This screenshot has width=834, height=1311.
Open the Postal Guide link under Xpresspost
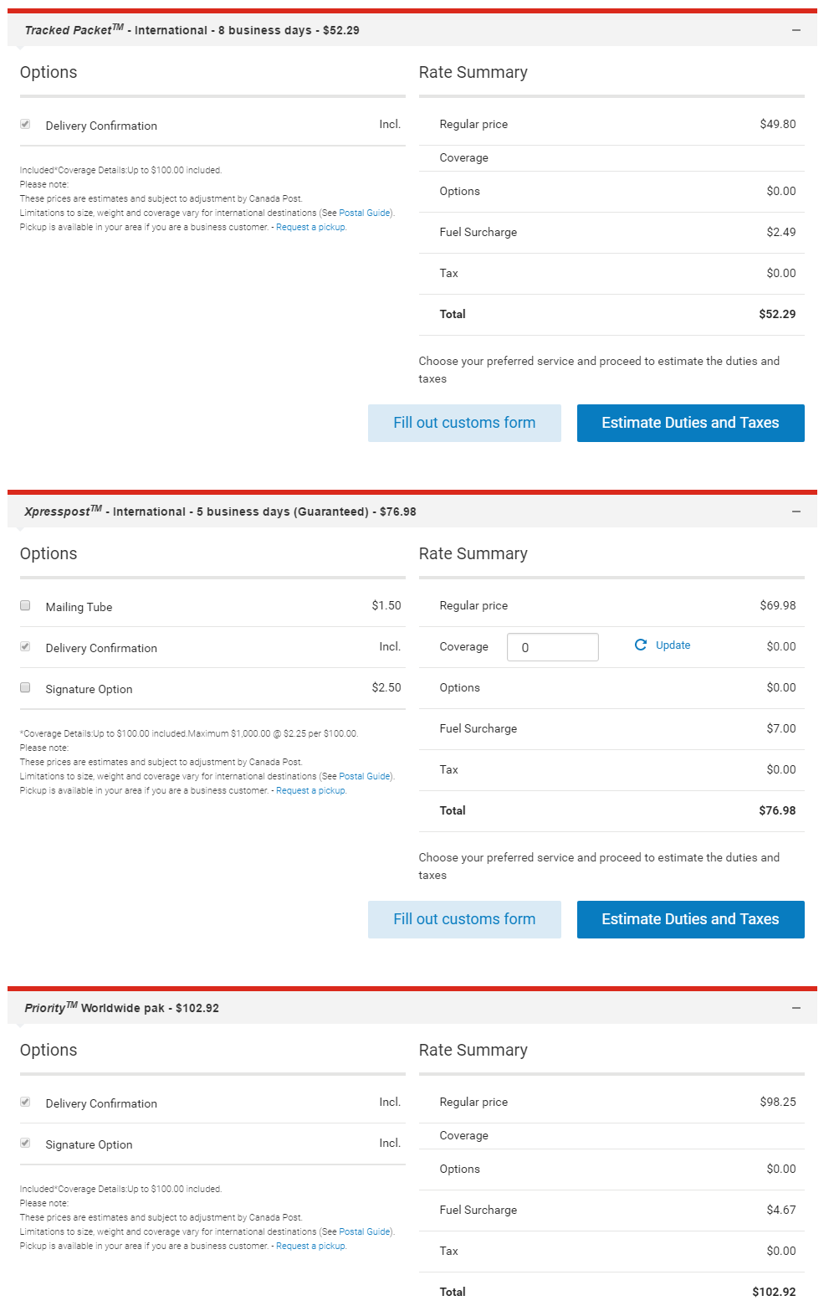pos(365,776)
